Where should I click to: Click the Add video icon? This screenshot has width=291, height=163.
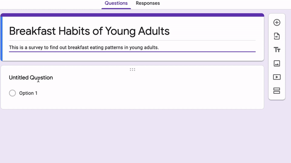tap(277, 77)
